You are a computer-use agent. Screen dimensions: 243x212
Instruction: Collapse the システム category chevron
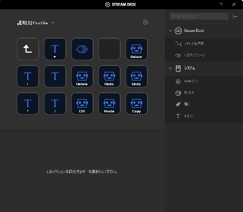[170, 68]
